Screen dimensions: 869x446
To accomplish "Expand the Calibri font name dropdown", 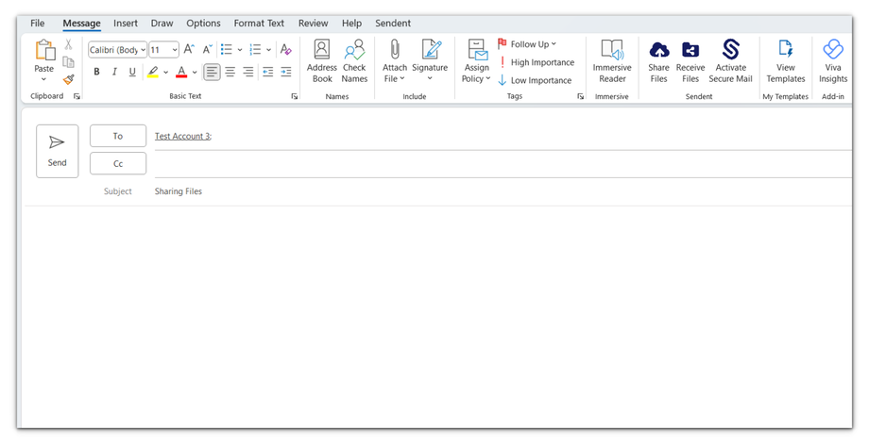I will (143, 50).
